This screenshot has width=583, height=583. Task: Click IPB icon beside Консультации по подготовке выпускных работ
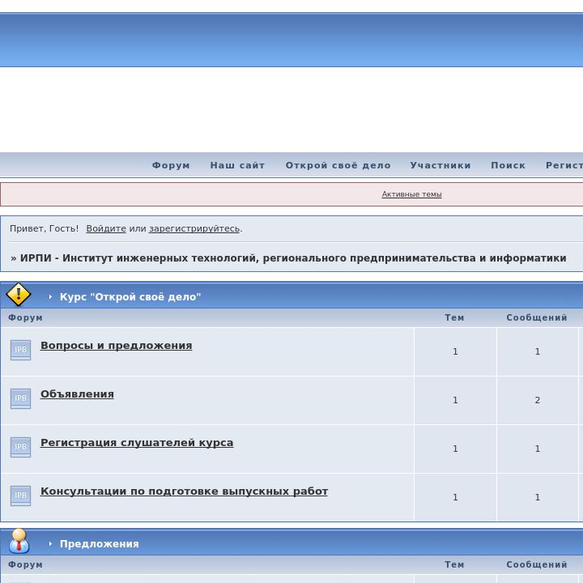[x=20, y=496]
